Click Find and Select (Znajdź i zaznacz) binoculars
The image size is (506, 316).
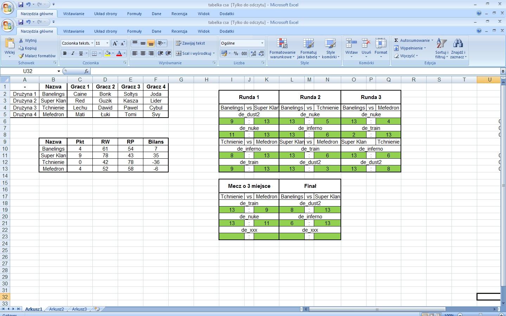[458, 44]
